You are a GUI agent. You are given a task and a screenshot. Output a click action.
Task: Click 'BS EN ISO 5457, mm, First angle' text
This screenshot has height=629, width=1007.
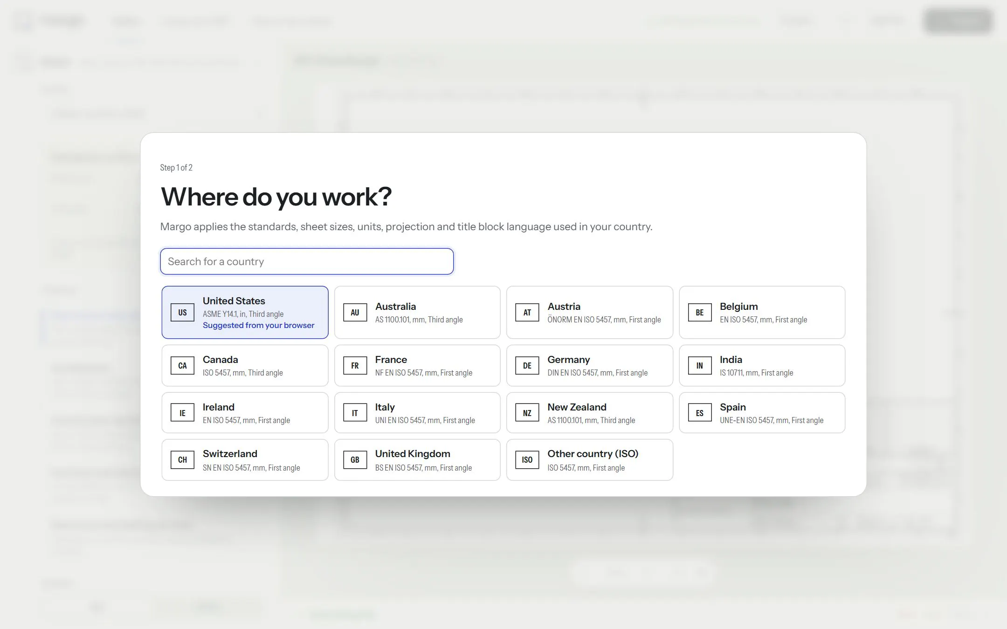point(423,468)
